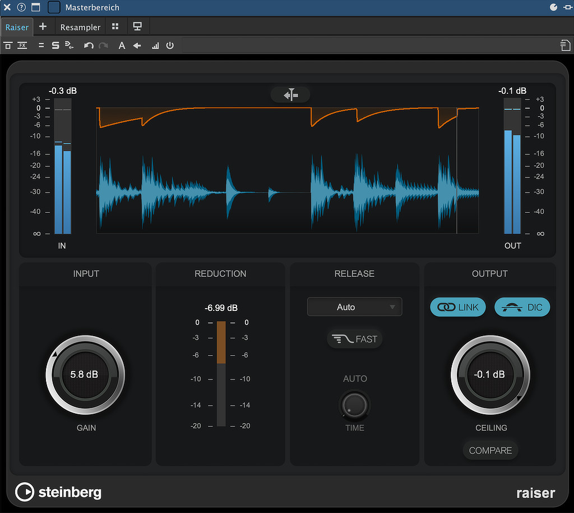Click the greyed redo arrow icon
The width and height of the screenshot is (574, 513).
pos(104,45)
